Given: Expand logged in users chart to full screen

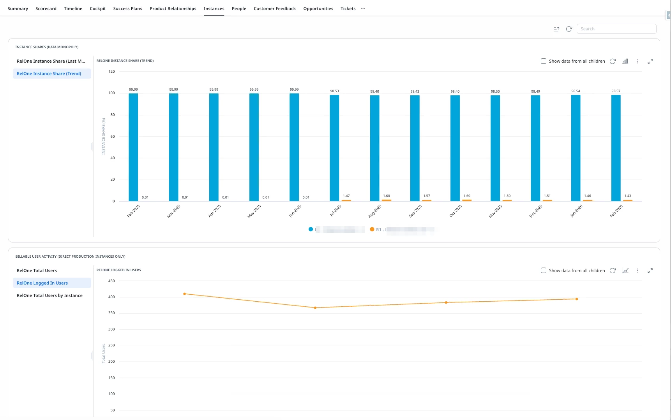Looking at the screenshot, I should tap(650, 271).
